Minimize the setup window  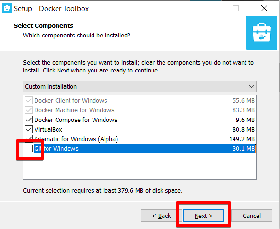click(x=208, y=8)
